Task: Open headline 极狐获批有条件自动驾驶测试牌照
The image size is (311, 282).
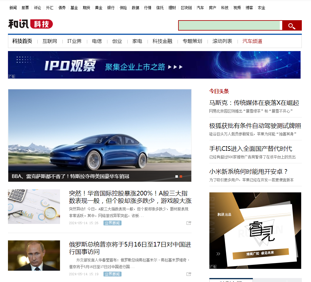Action: tap(255, 126)
